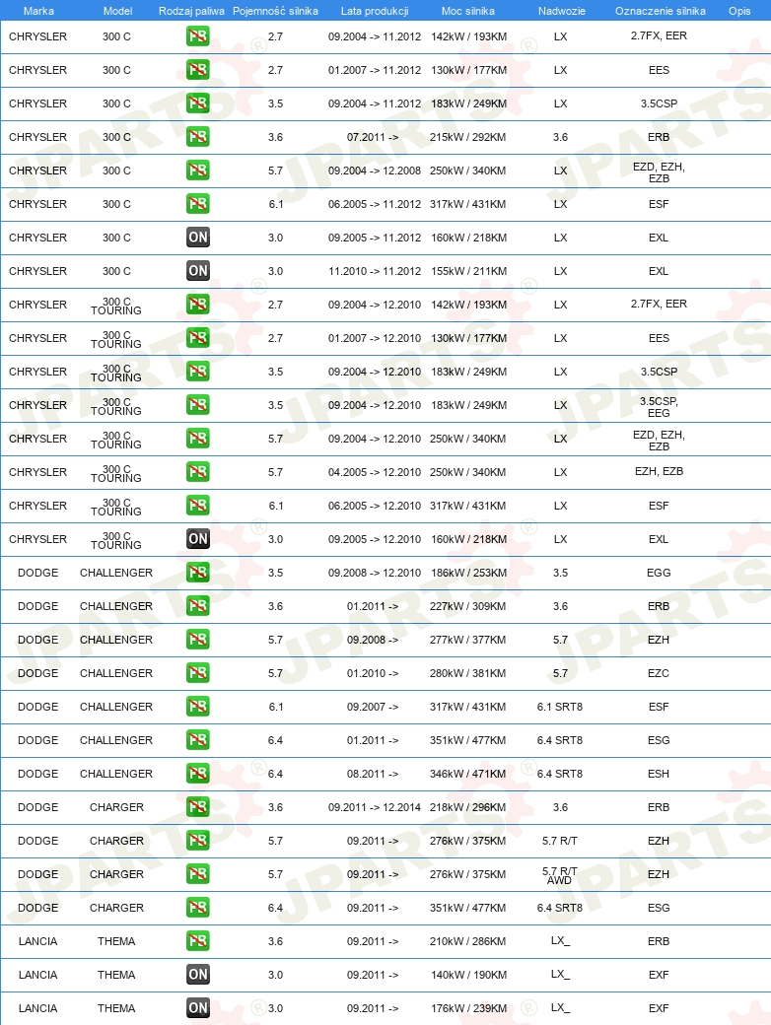Click the Moc silnika column header
The height and width of the screenshot is (1025, 771).
click(468, 11)
